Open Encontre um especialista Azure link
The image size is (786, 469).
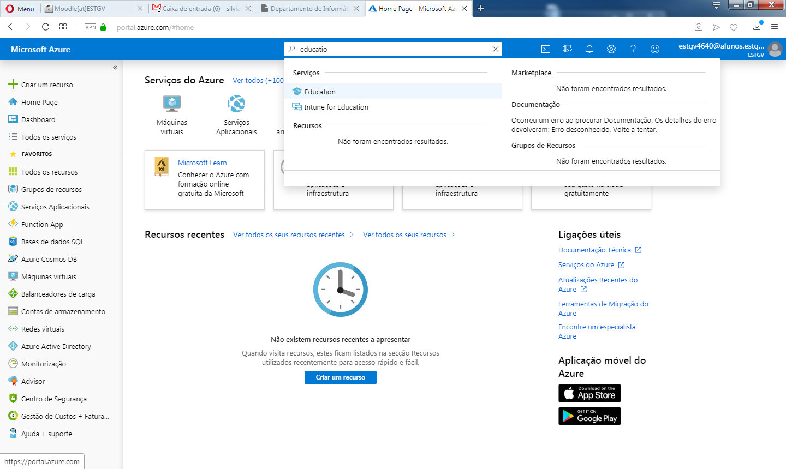pyautogui.click(x=597, y=332)
